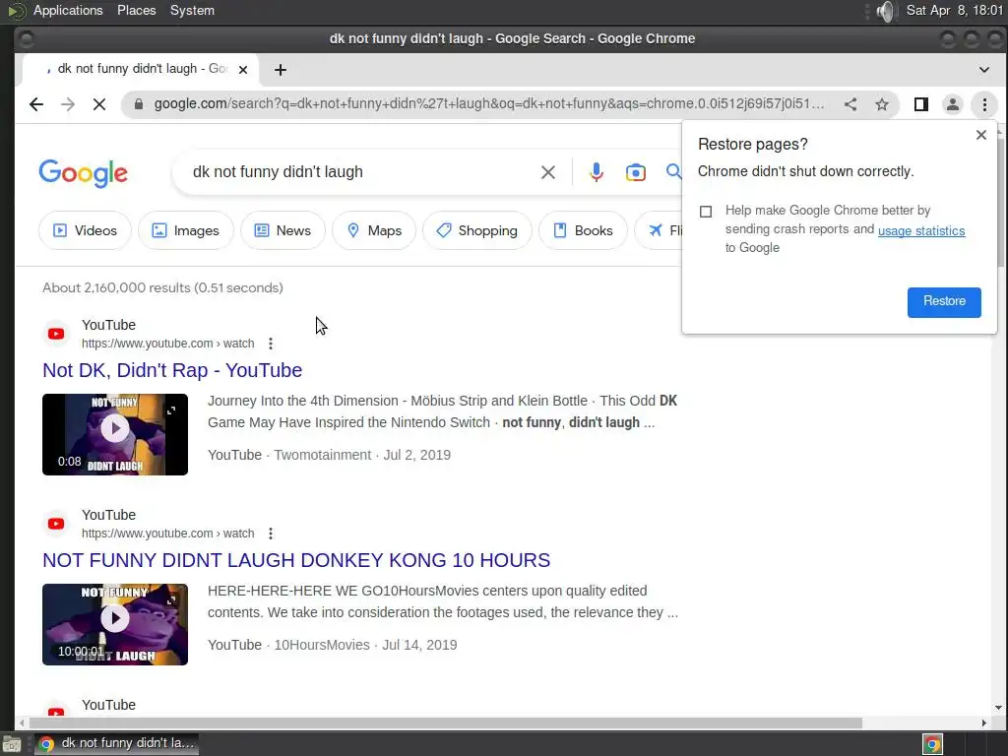Go to the Google logo homepage
The width and height of the screenshot is (1008, 756).
(83, 173)
